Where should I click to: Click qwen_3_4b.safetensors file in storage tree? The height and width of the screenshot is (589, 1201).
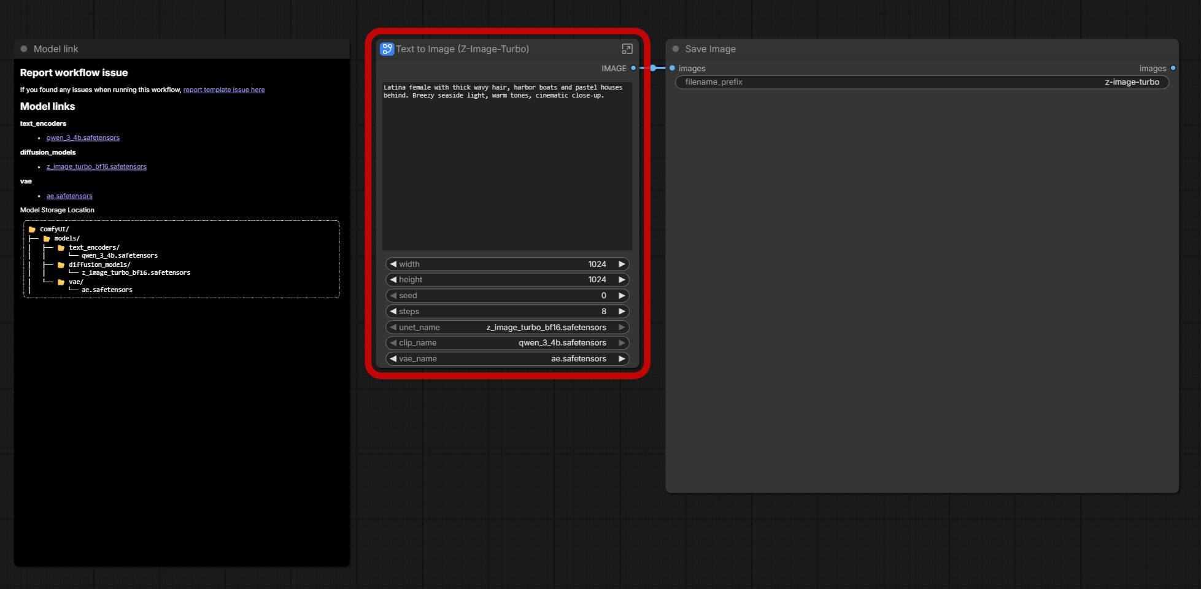(x=120, y=255)
